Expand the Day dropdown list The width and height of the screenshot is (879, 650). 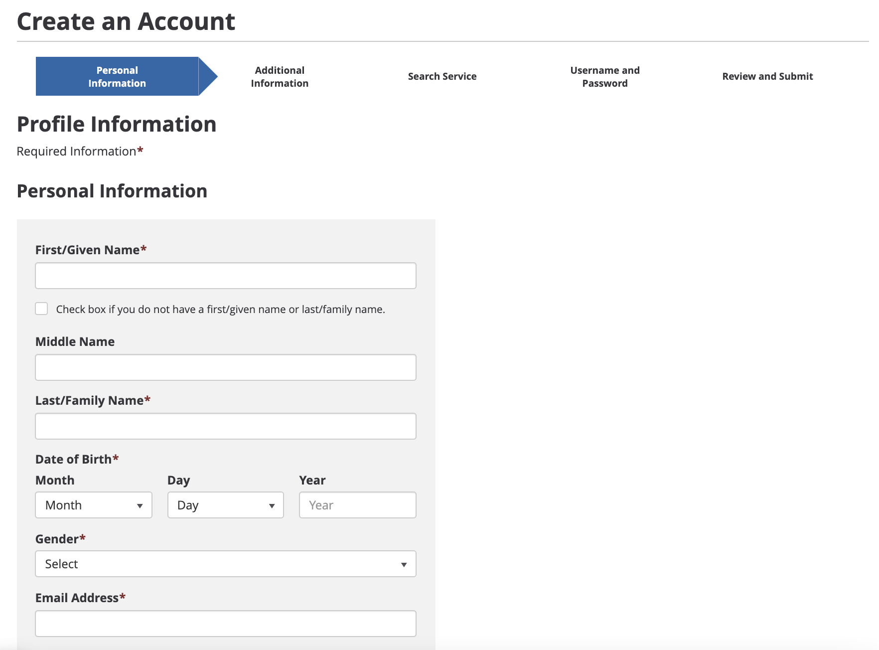(226, 505)
